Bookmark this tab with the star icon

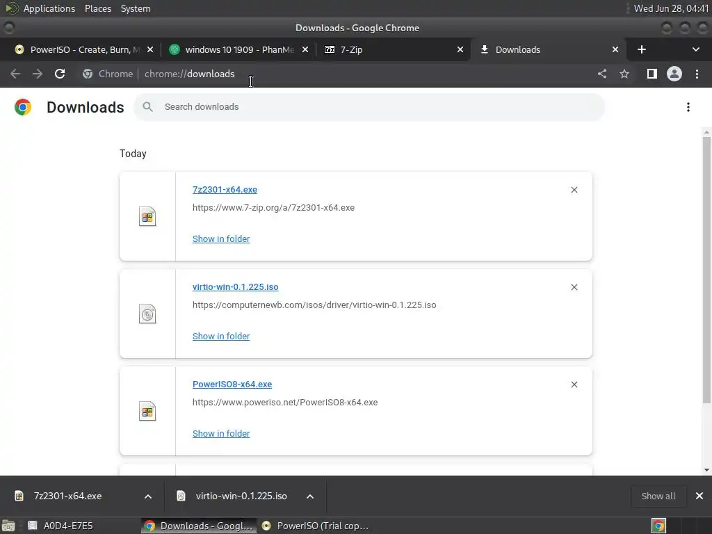pyautogui.click(x=624, y=74)
